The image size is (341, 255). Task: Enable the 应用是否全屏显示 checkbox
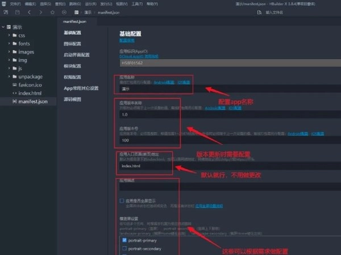(122, 200)
